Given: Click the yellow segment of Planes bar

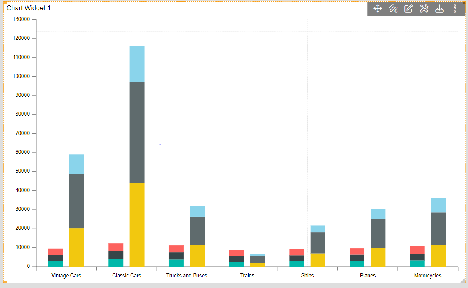Looking at the screenshot, I should [378, 257].
